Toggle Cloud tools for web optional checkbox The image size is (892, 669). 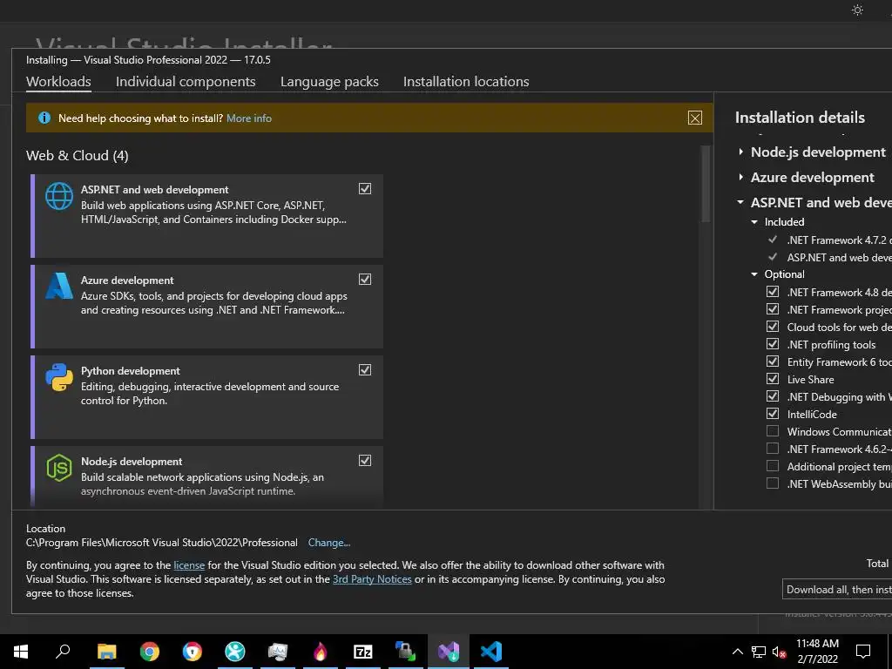[x=773, y=327]
